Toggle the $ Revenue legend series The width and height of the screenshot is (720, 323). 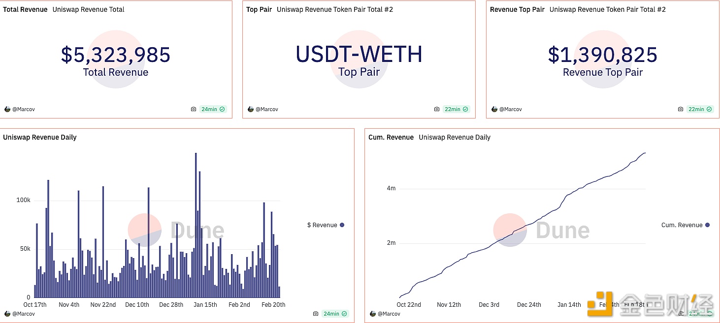326,225
